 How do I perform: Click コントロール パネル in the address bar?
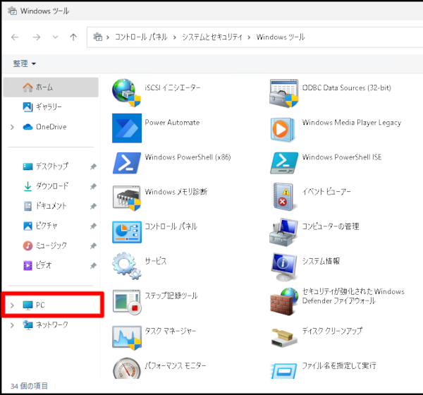[x=142, y=37]
